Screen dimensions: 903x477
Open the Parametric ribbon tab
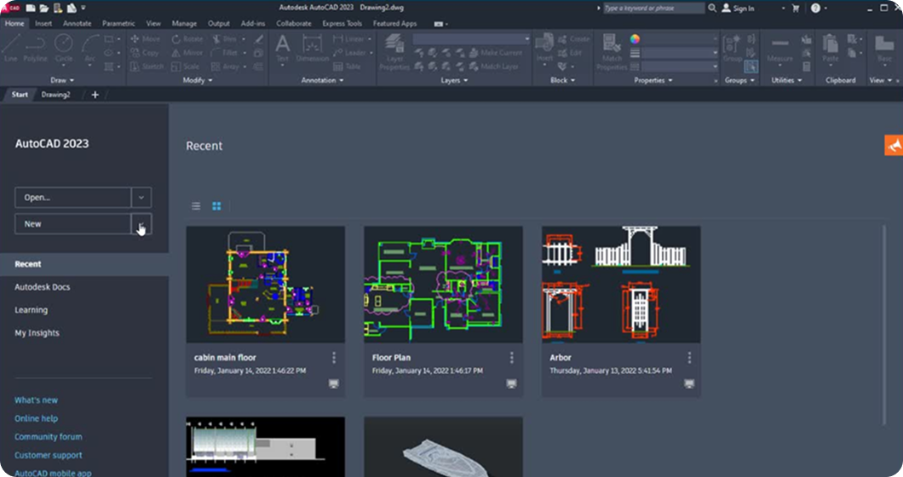(x=118, y=24)
